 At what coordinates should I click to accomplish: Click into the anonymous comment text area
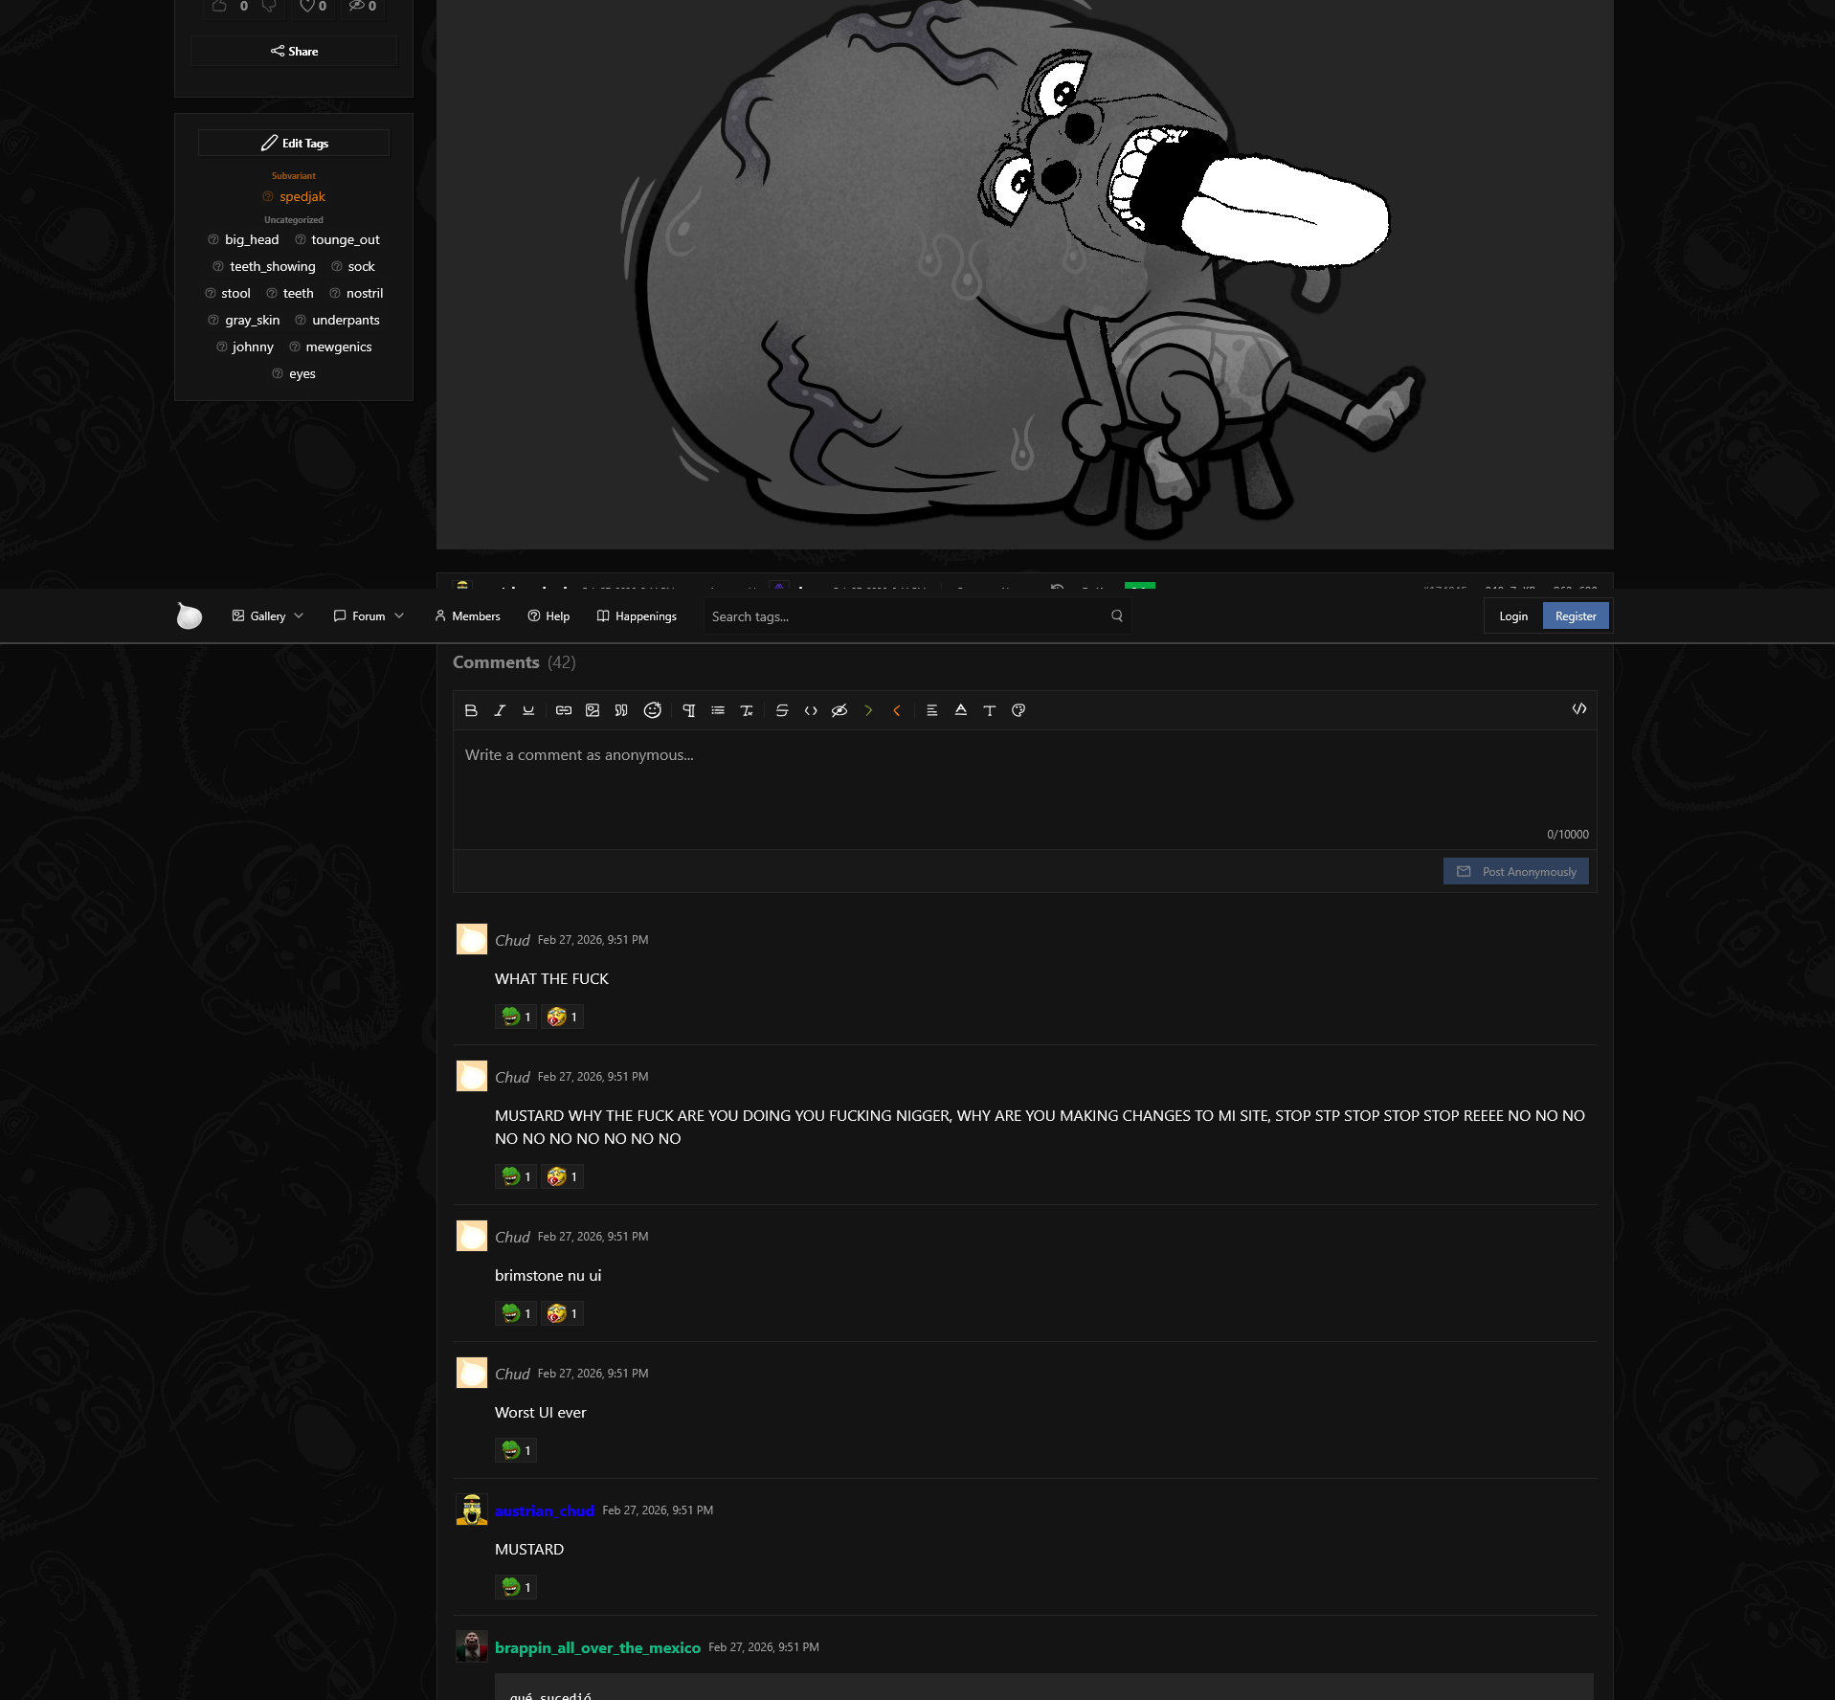[x=1025, y=789]
